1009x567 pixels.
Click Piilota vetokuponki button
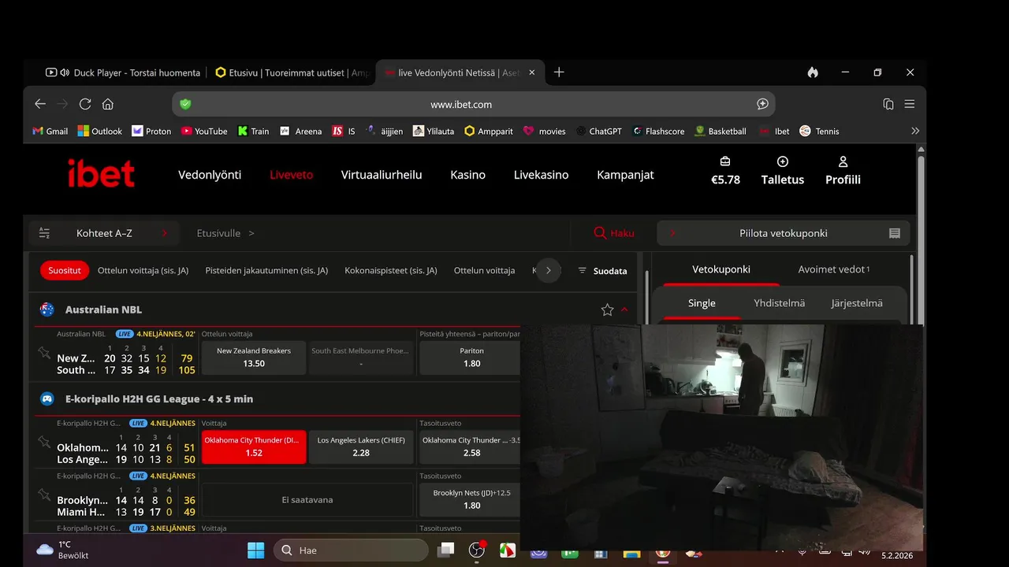coord(784,233)
